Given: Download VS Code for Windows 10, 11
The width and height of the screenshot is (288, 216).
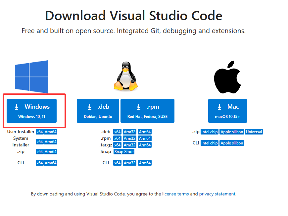Looking at the screenshot, I should [x=31, y=111].
